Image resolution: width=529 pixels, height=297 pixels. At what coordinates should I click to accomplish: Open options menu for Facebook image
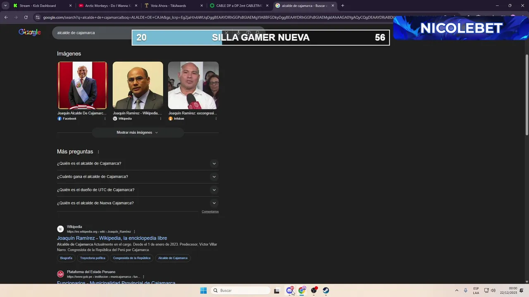(105, 118)
